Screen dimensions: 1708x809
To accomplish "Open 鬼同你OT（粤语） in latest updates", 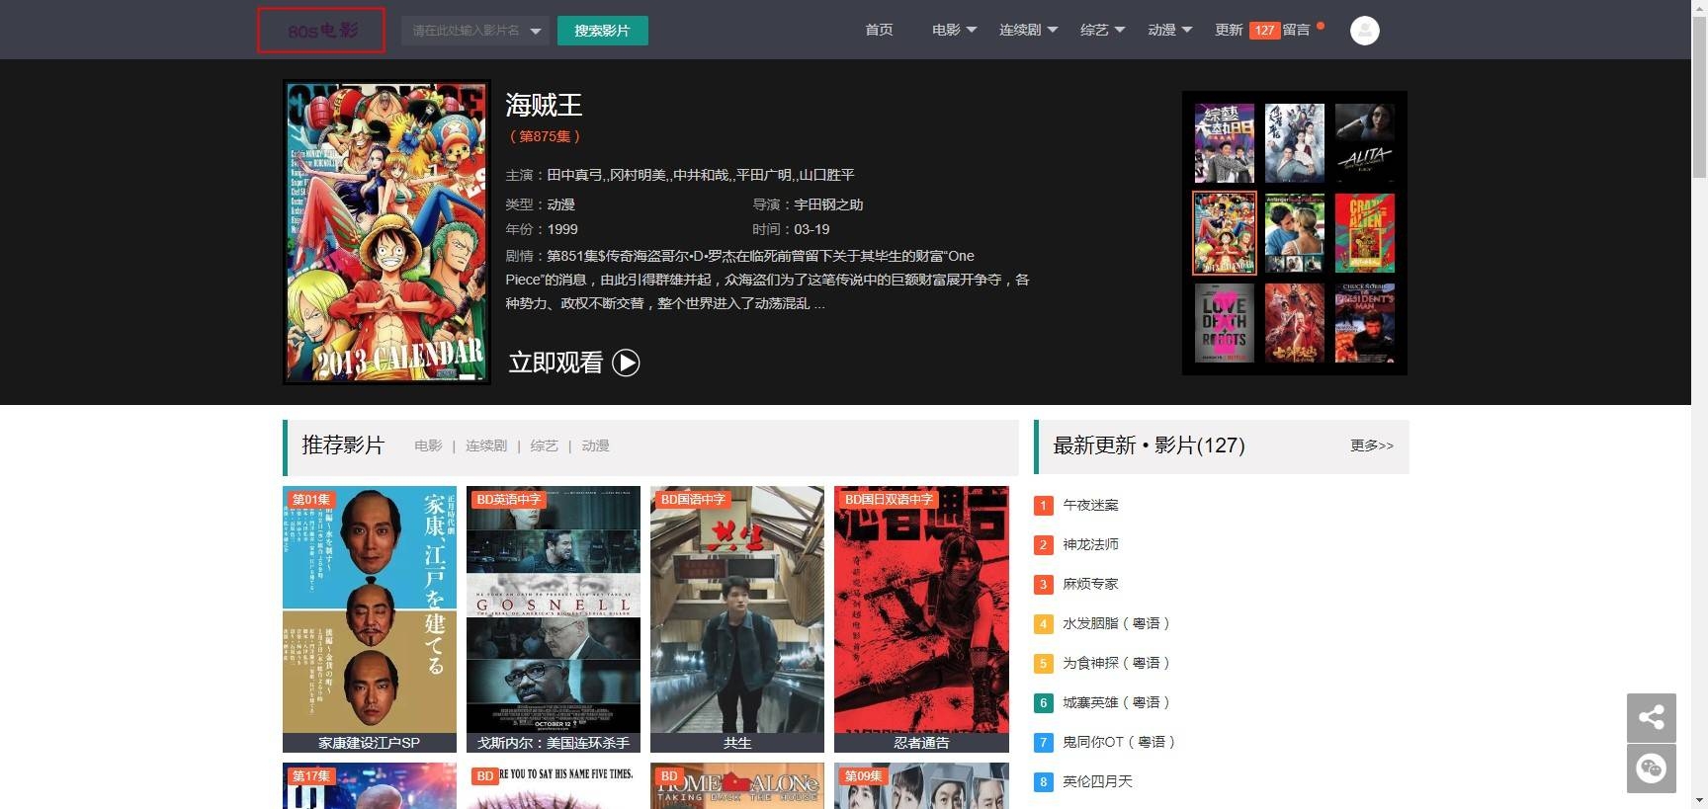I will pos(1121,742).
